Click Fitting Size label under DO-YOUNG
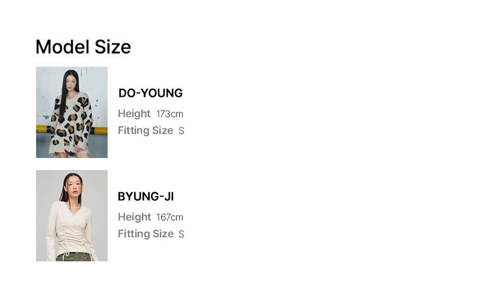 tap(146, 130)
